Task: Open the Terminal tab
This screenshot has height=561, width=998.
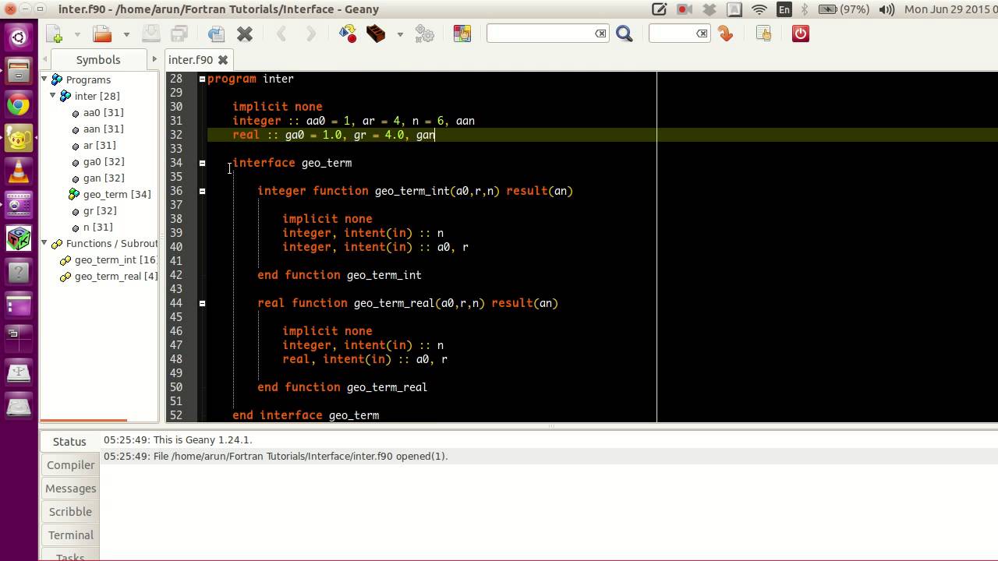Action: pos(70,535)
